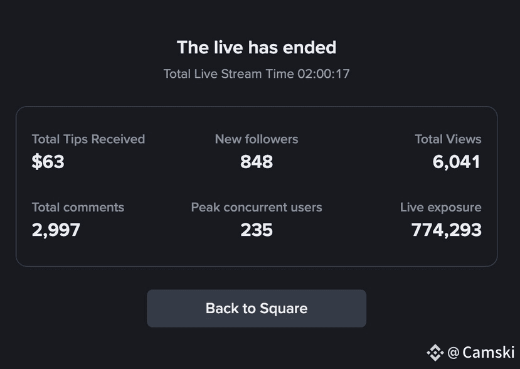Click the Binance logo icon in watermark
This screenshot has width=520, height=369.
tap(435, 353)
